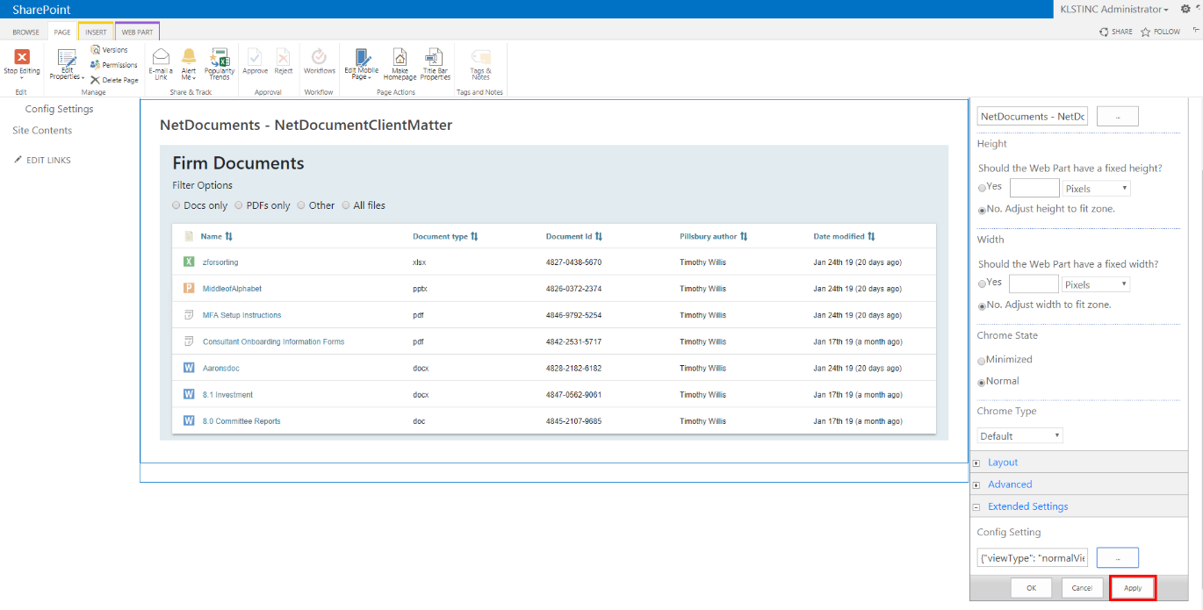
Task: Sort documents by Date modified column
Action: [845, 236]
